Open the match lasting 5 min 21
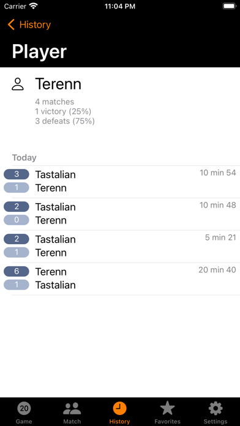The height and width of the screenshot is (426, 240). point(120,246)
